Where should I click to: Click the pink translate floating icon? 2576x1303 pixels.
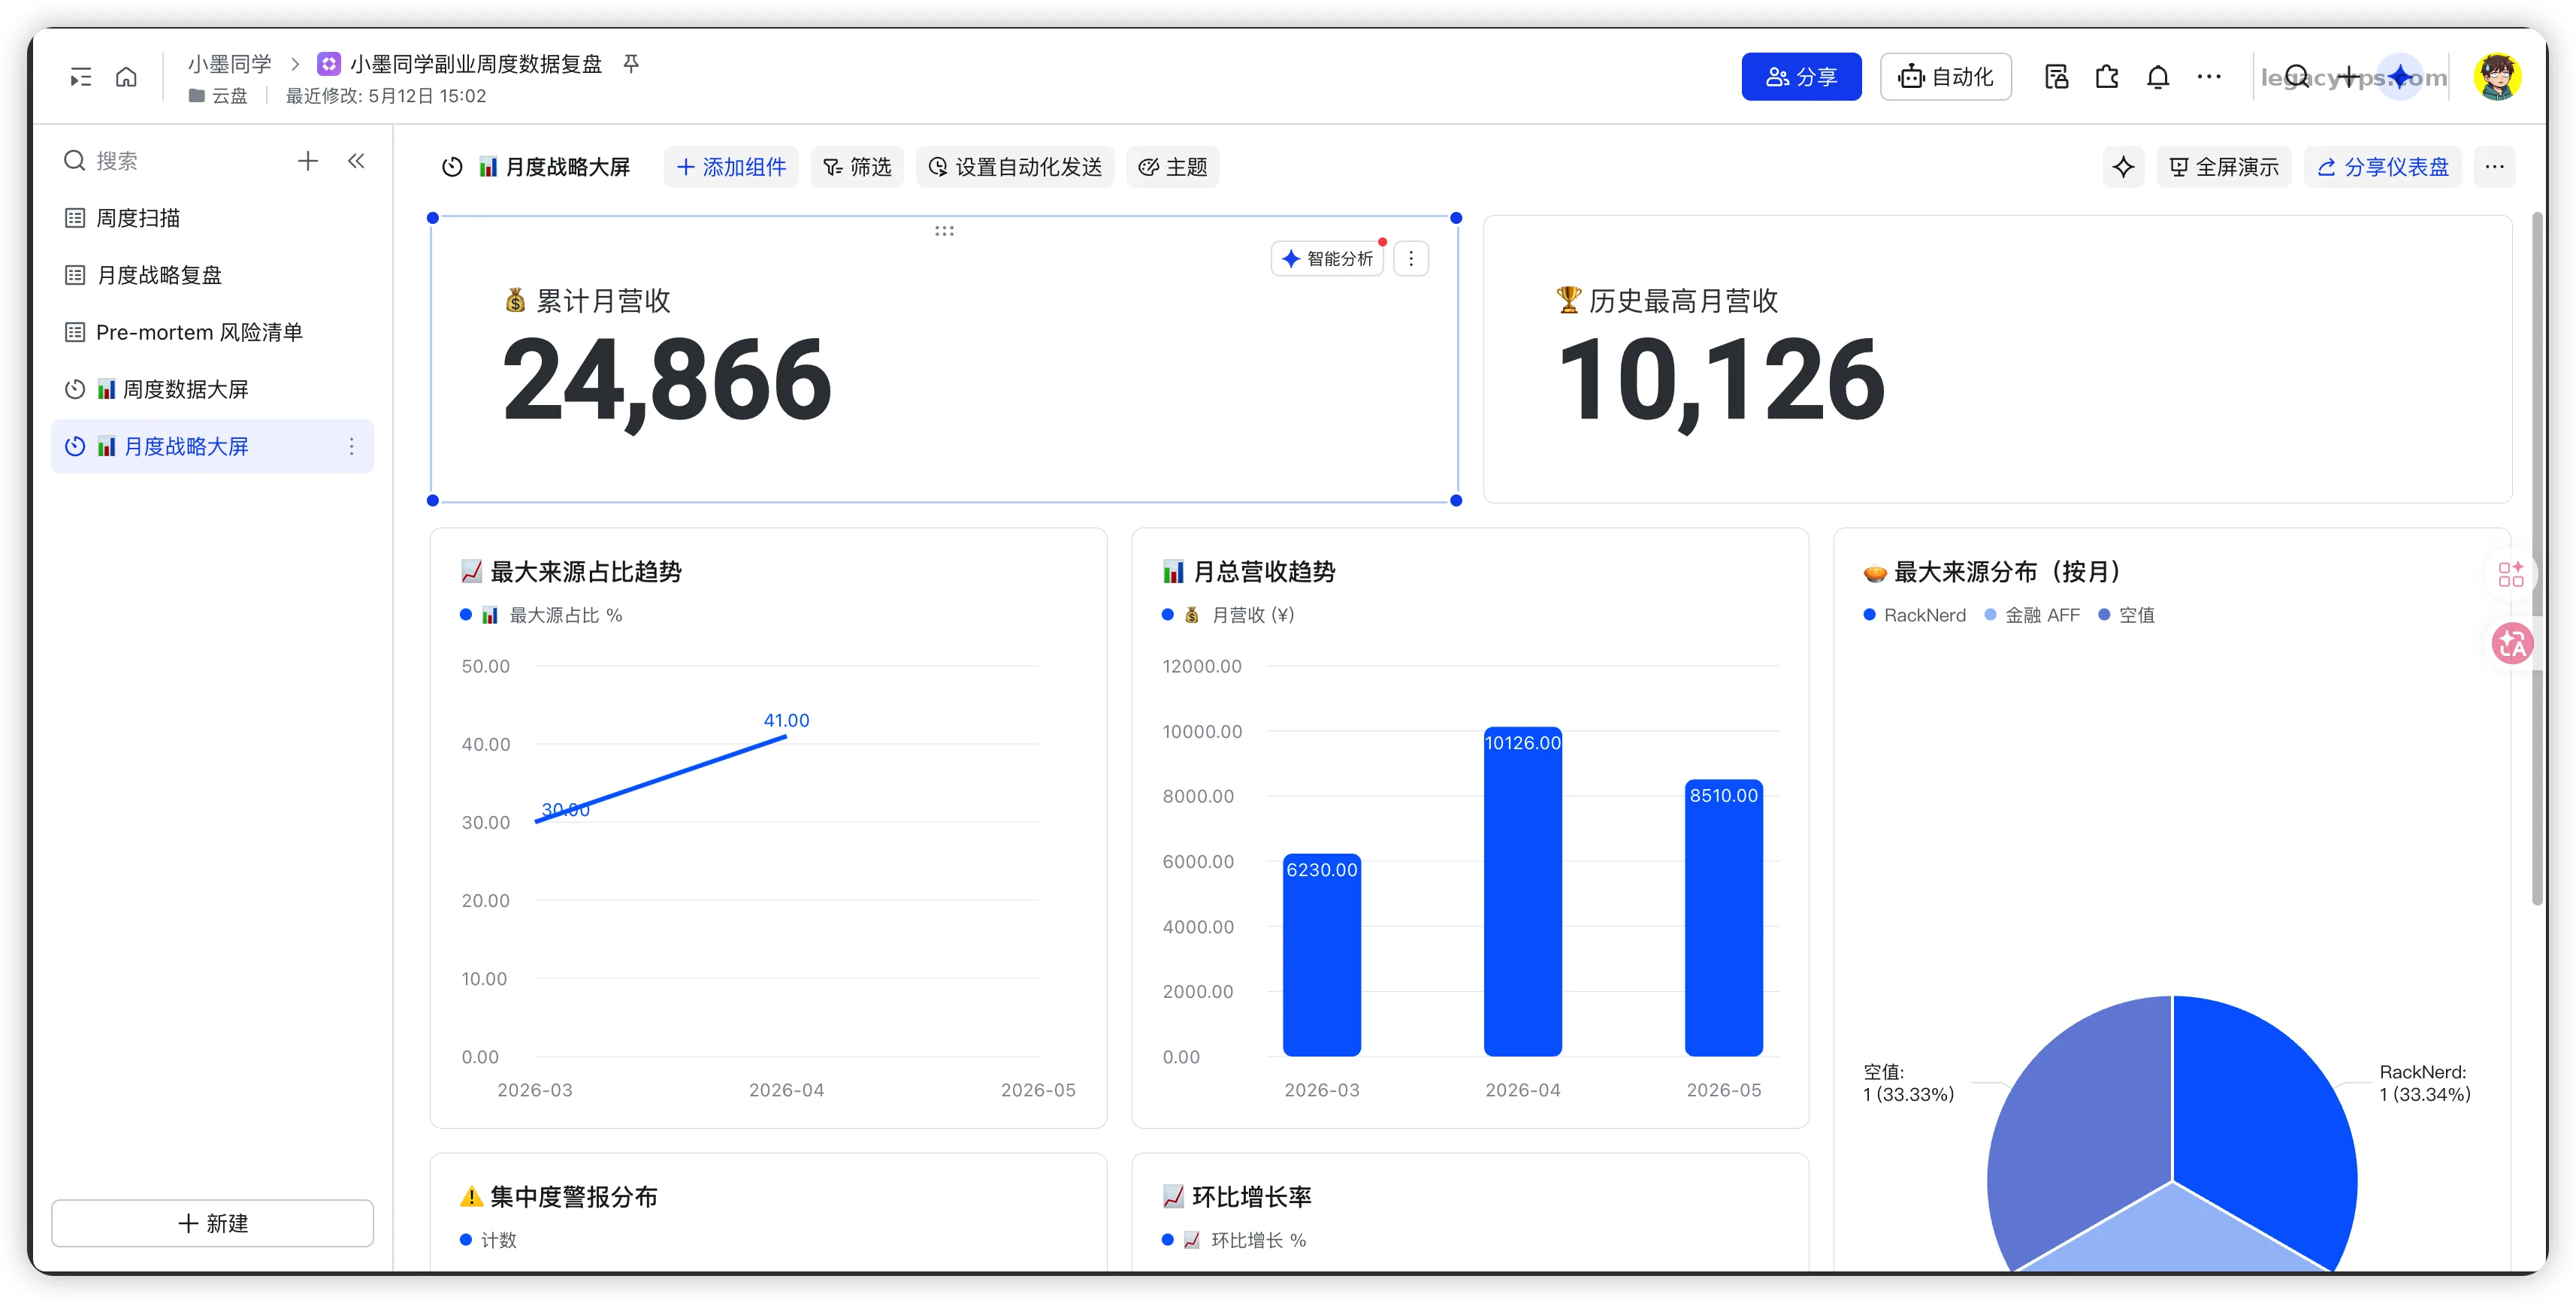click(x=2511, y=643)
